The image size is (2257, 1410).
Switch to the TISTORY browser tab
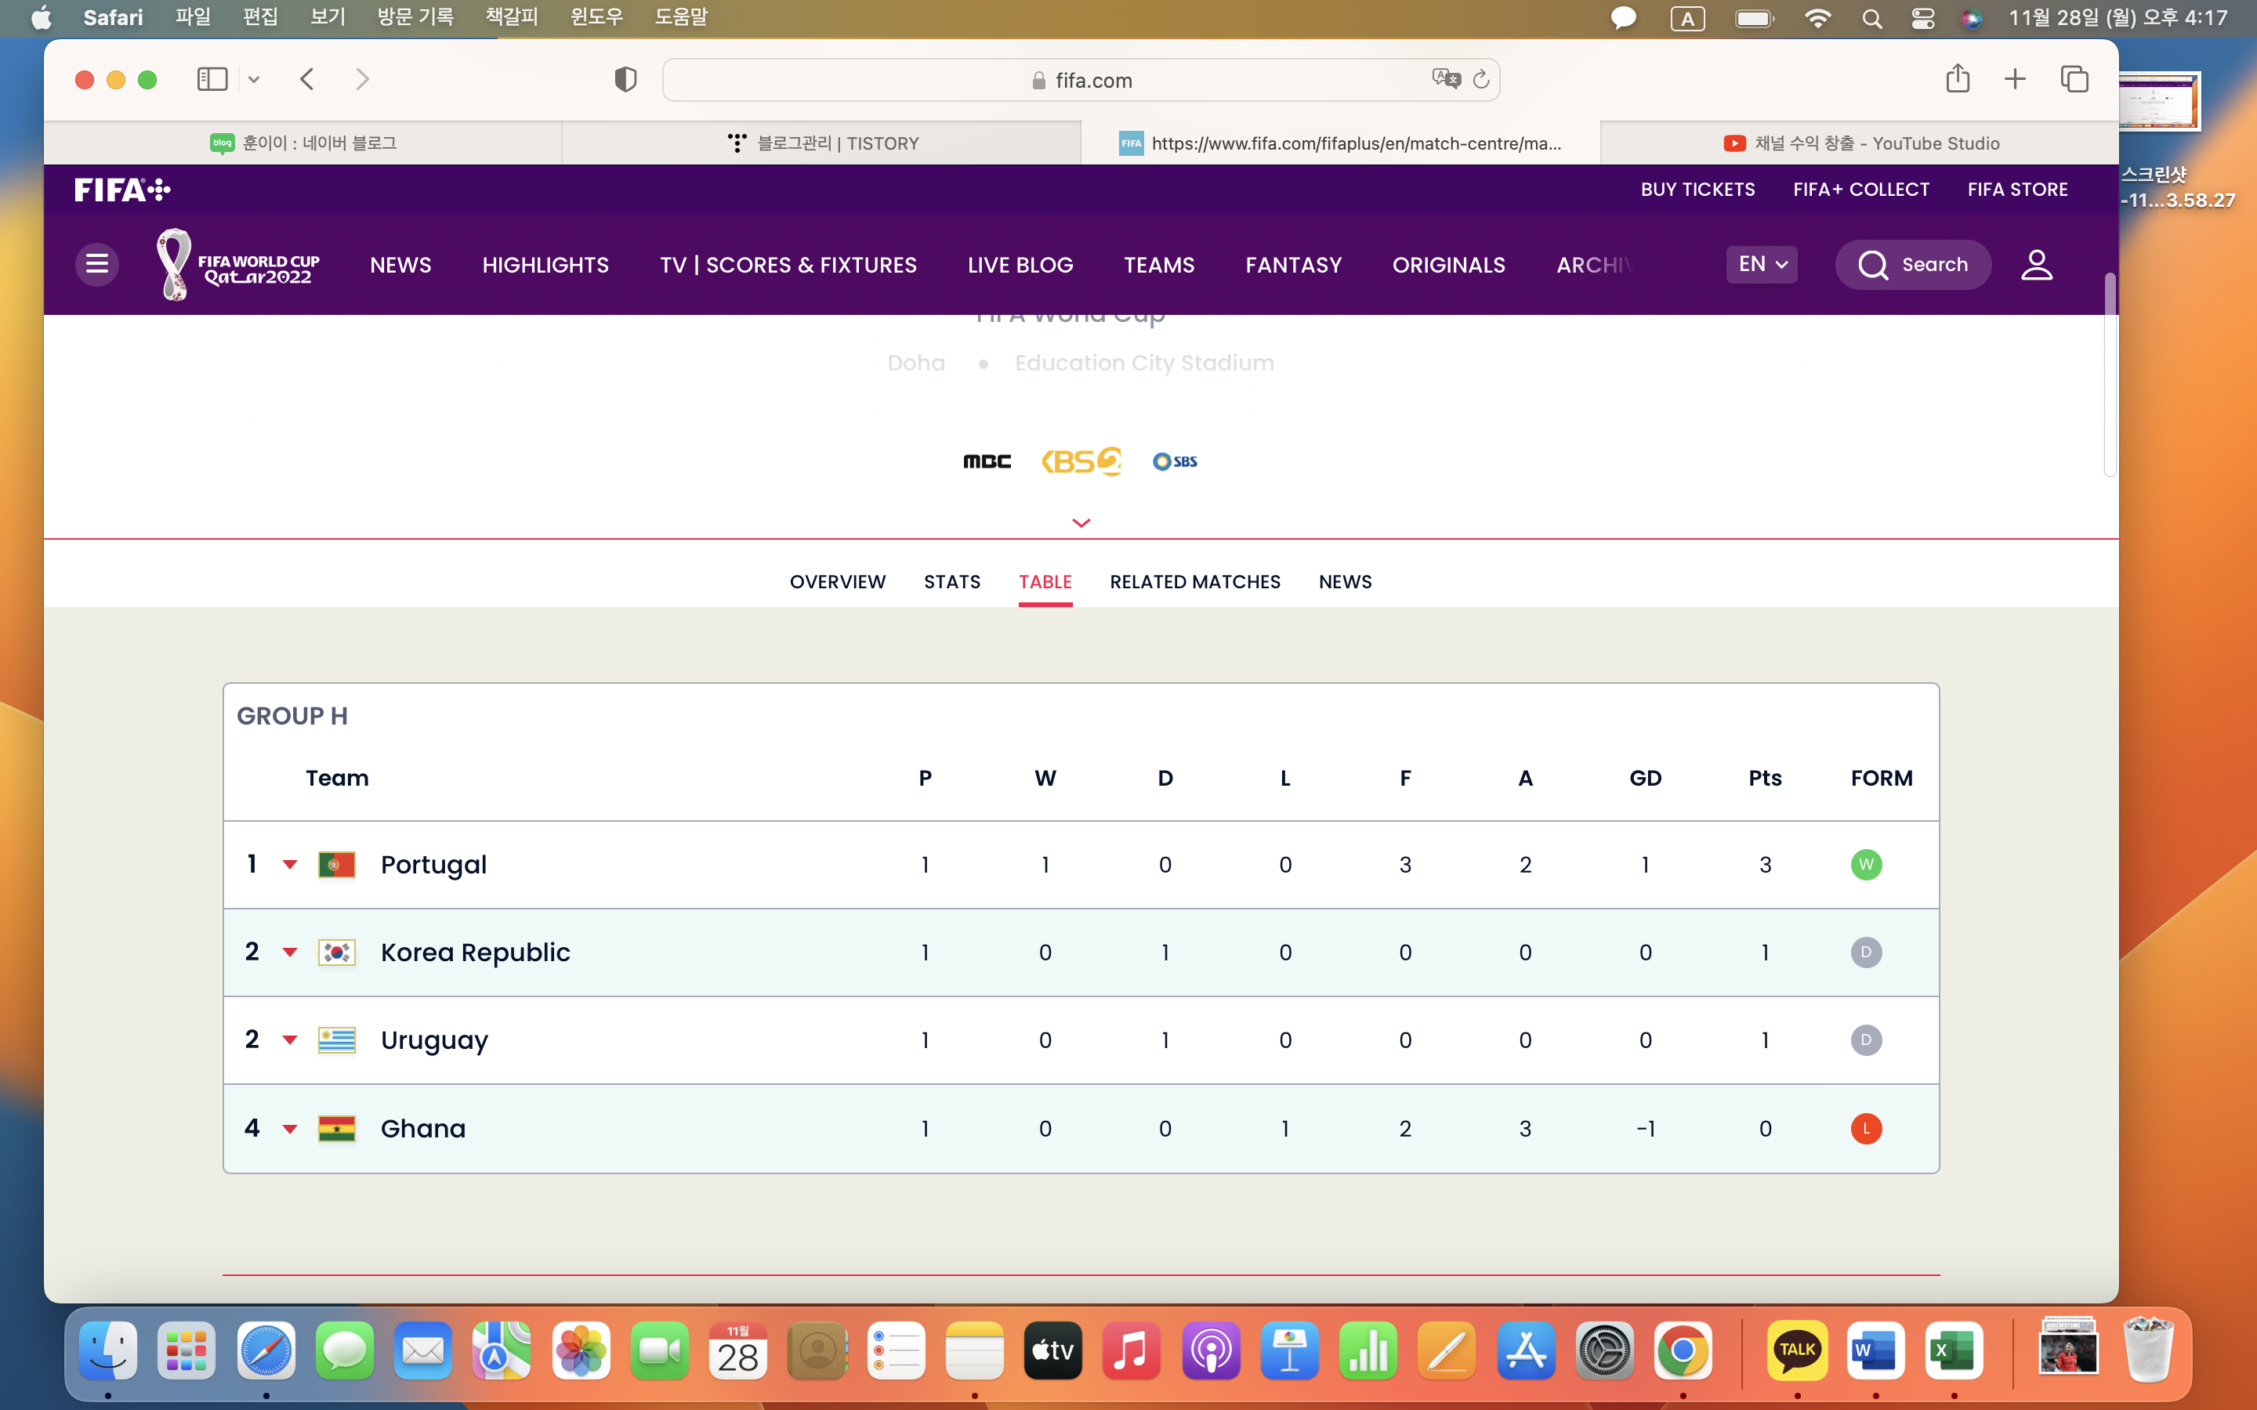click(x=821, y=143)
